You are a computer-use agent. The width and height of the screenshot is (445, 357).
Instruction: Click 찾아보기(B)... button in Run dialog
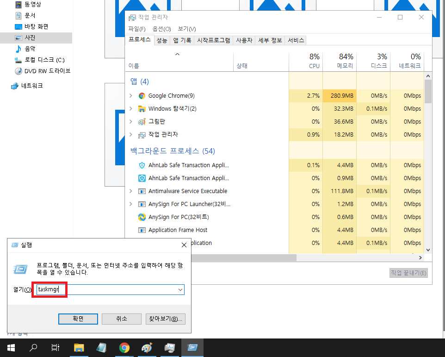[166, 319]
